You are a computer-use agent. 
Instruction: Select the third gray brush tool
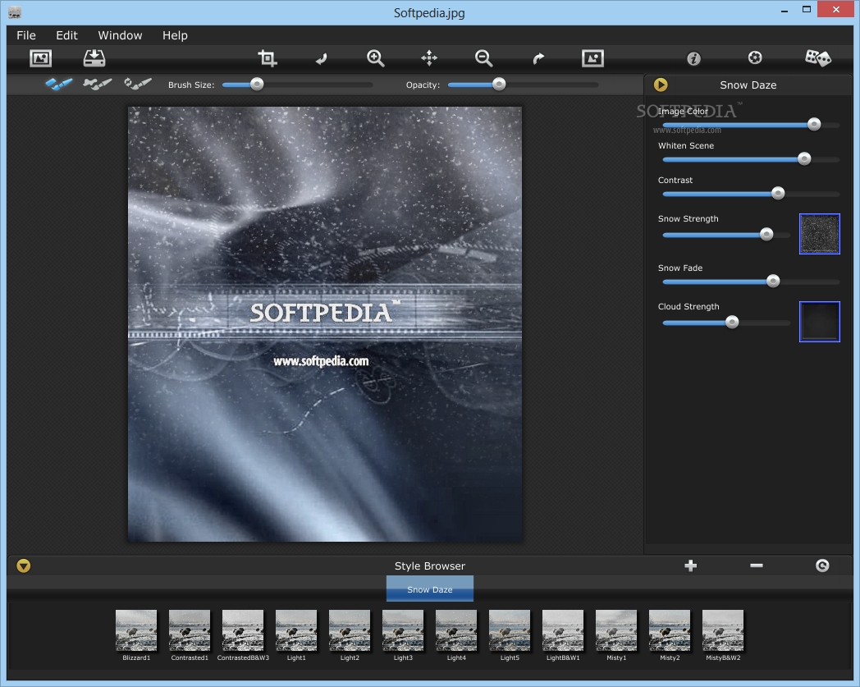[138, 84]
